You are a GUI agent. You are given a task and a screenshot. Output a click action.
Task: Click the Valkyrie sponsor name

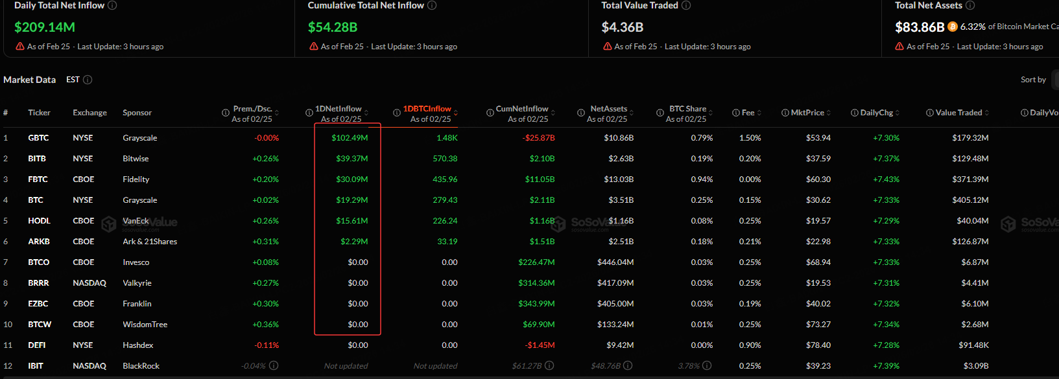tap(137, 283)
